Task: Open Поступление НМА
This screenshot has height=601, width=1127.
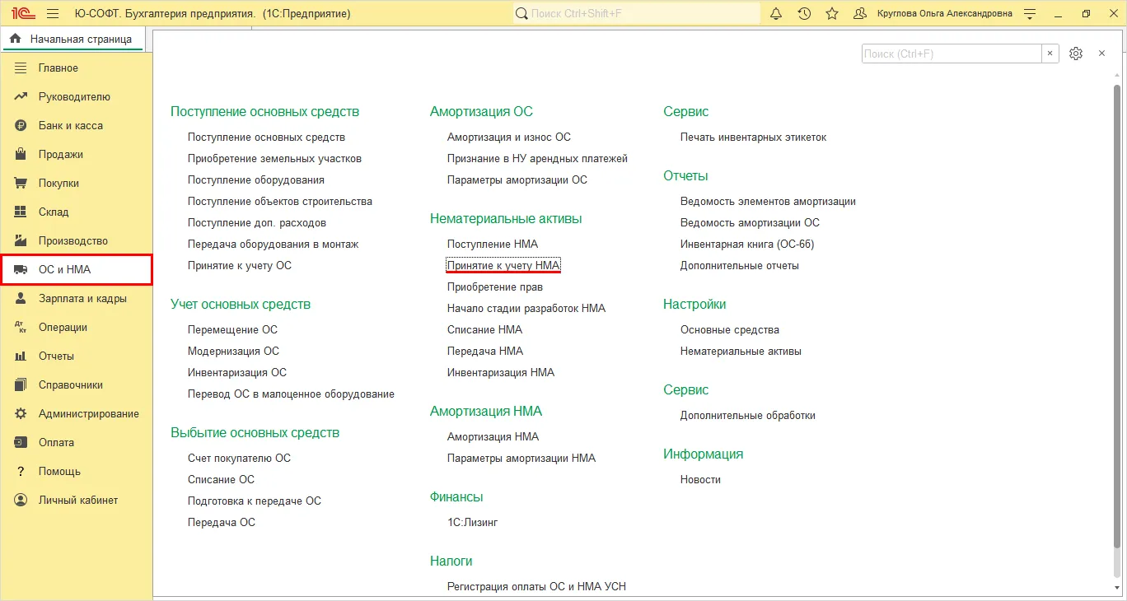Action: click(493, 245)
